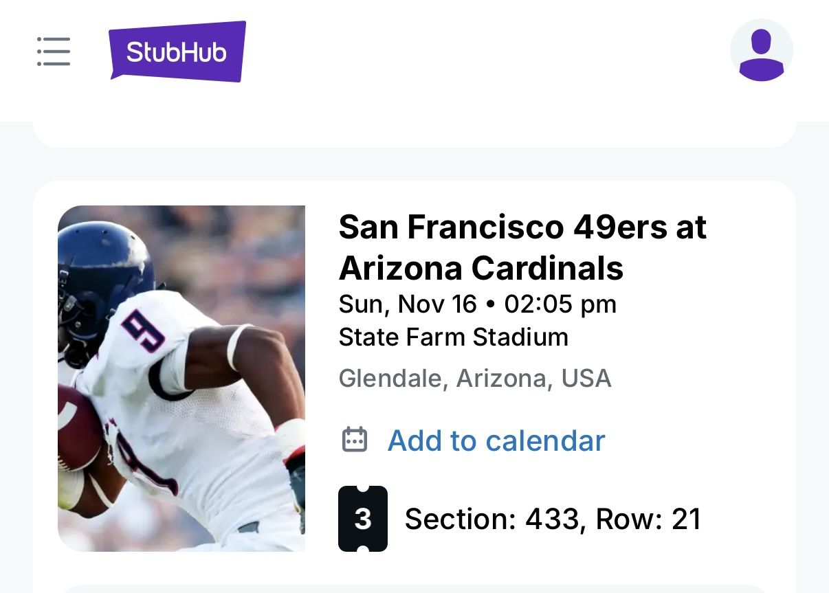Click Add to calendar
Image resolution: width=829 pixels, height=593 pixels.
tap(496, 440)
